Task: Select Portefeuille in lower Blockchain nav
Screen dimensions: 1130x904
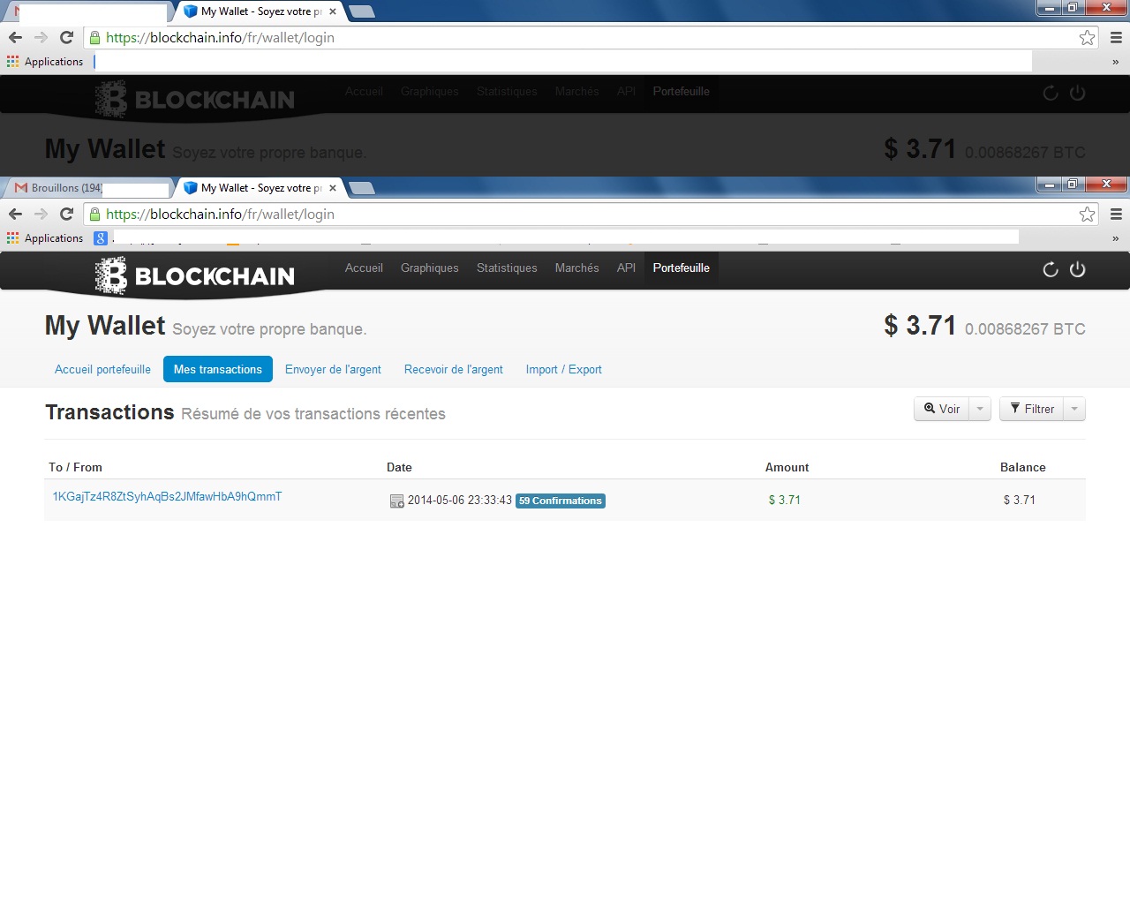Action: pyautogui.click(x=682, y=267)
